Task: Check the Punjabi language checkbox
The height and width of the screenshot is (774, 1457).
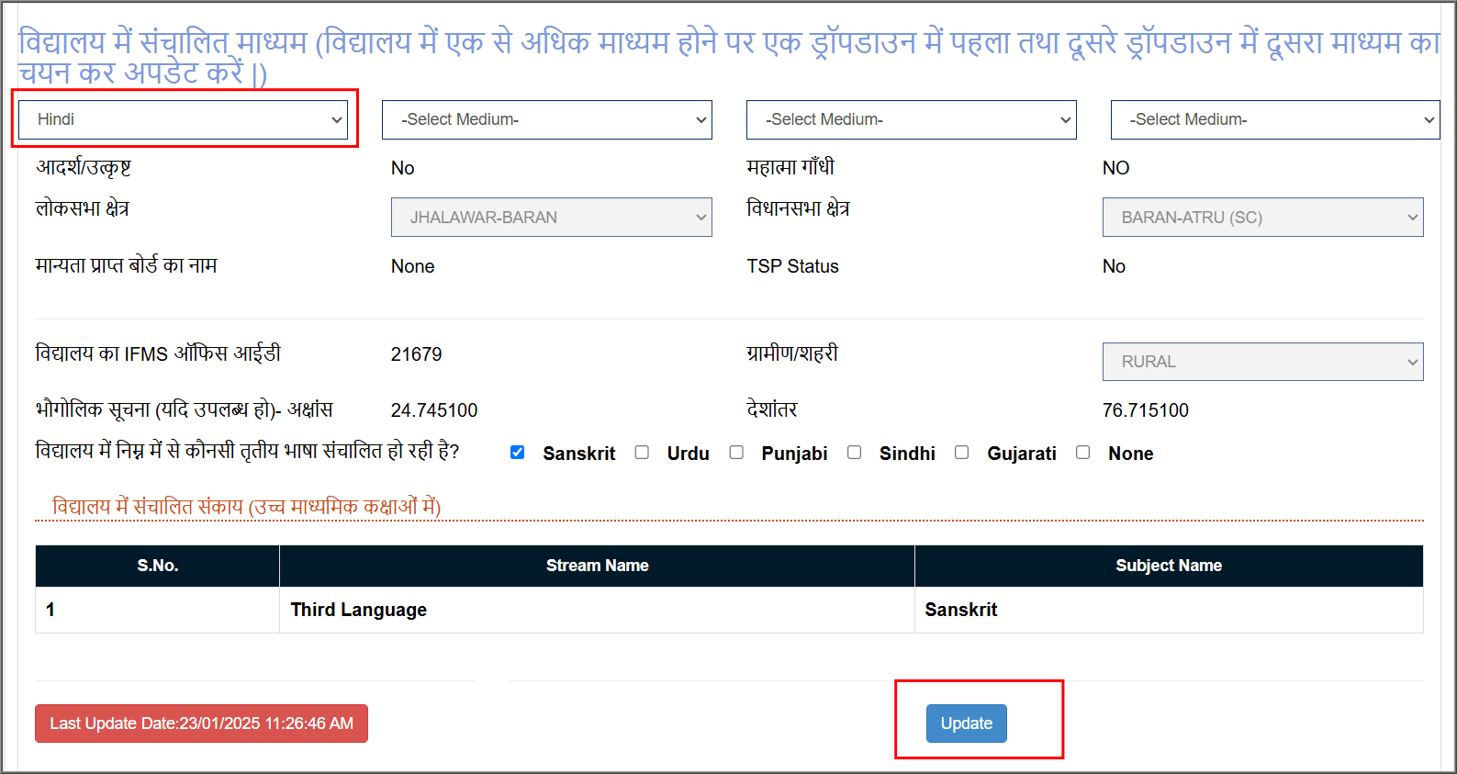Action: point(736,452)
